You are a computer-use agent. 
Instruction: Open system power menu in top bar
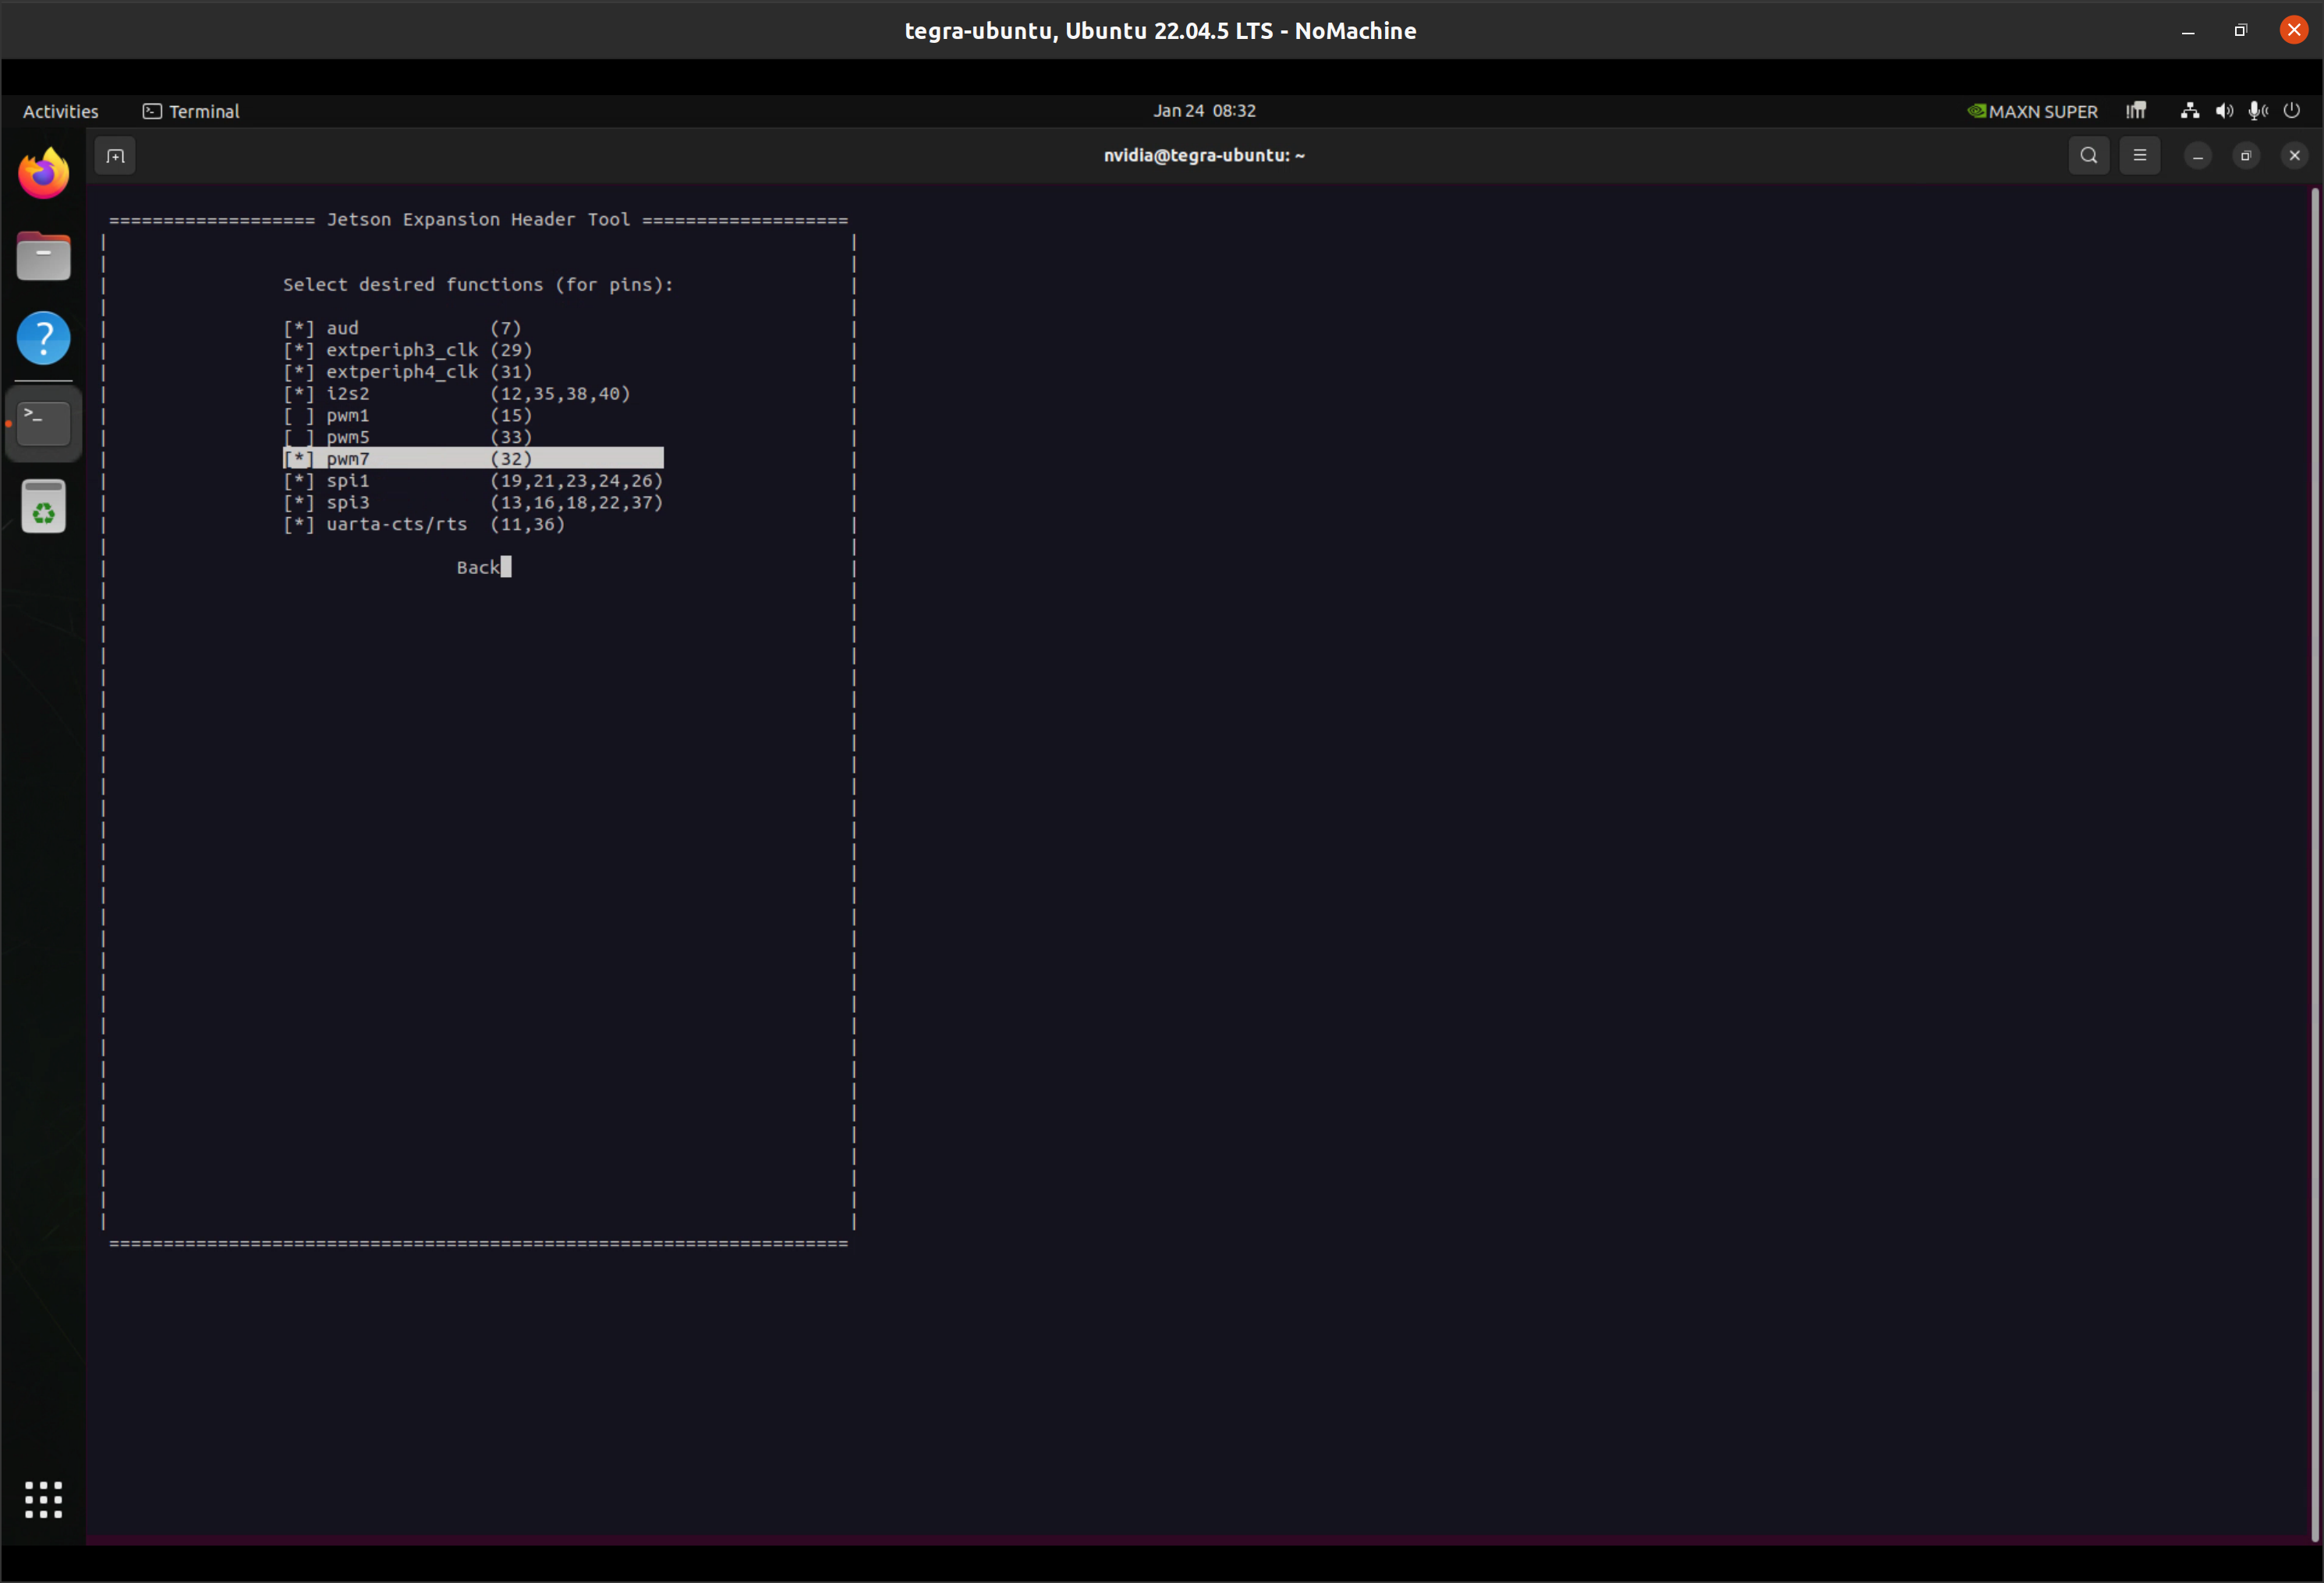(2291, 111)
